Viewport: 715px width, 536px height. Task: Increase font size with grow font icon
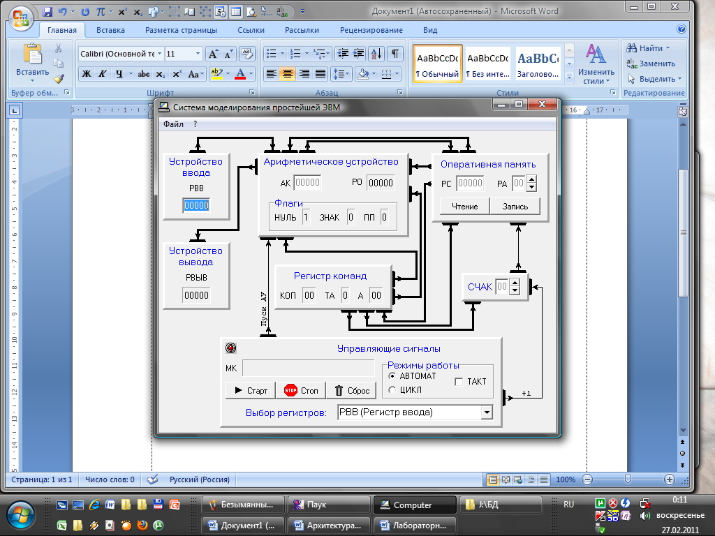pos(212,54)
